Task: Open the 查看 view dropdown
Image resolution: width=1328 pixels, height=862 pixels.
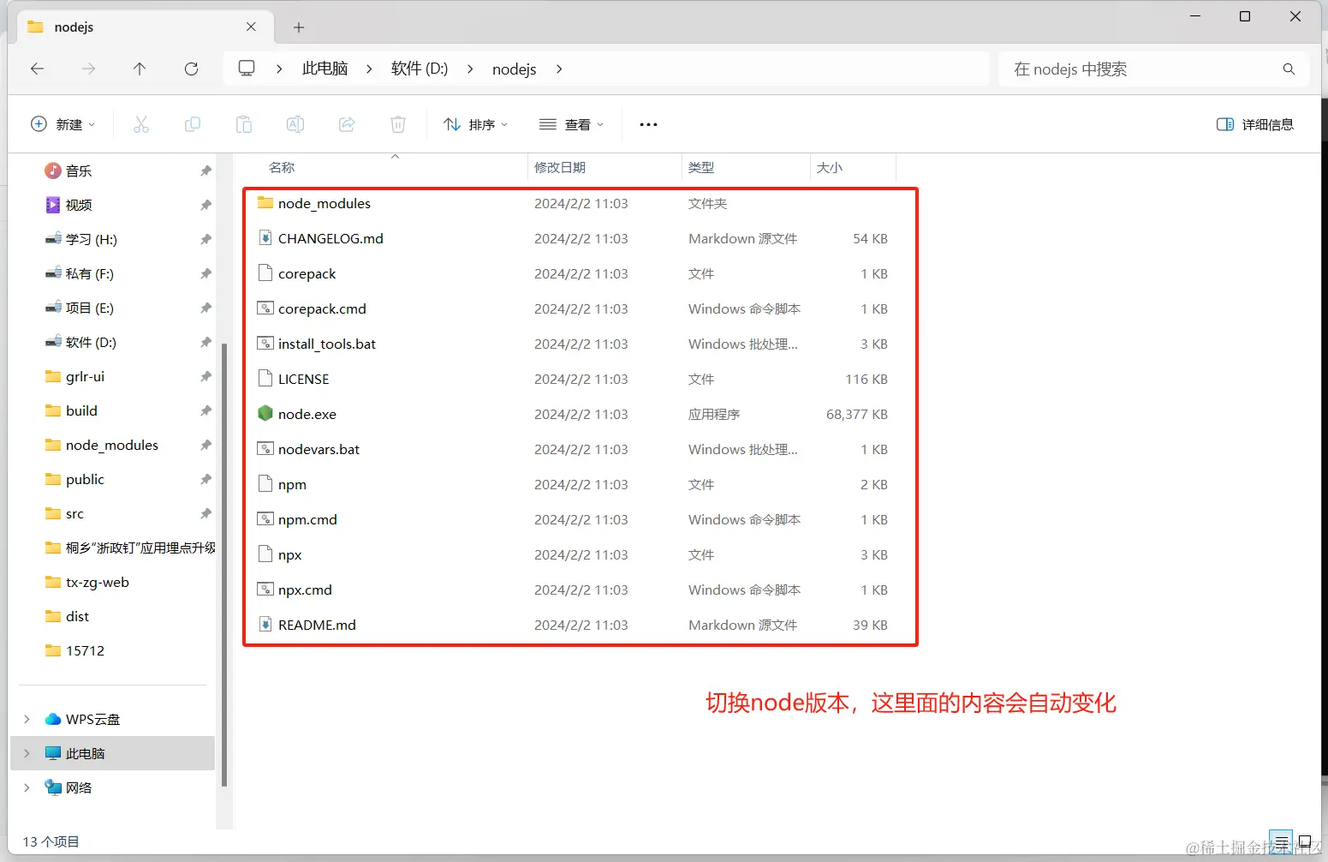Action: coord(572,124)
